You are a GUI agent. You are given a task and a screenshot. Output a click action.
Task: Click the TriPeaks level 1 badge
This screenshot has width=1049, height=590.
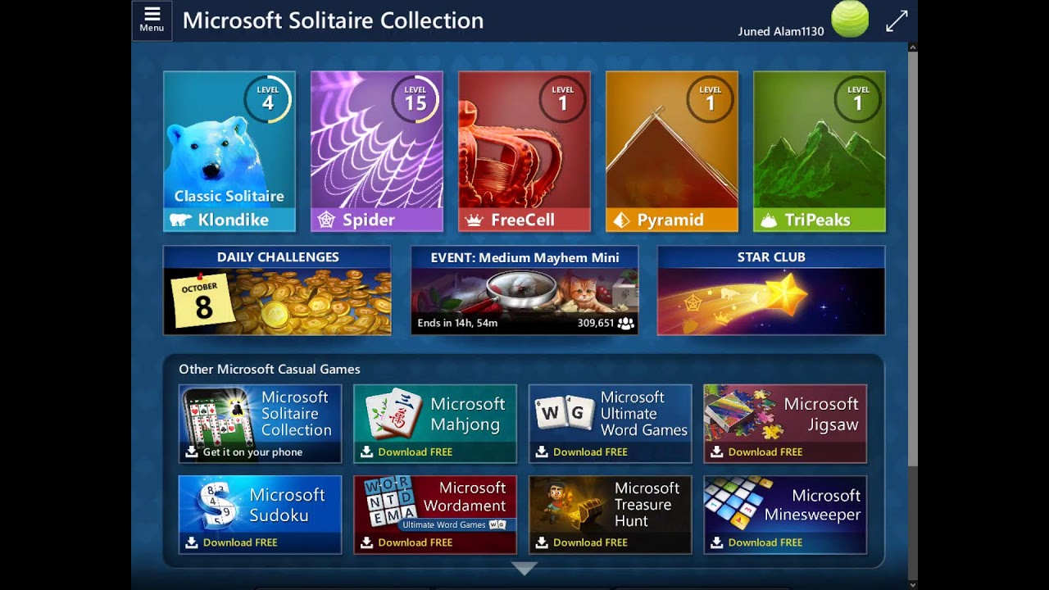(858, 99)
